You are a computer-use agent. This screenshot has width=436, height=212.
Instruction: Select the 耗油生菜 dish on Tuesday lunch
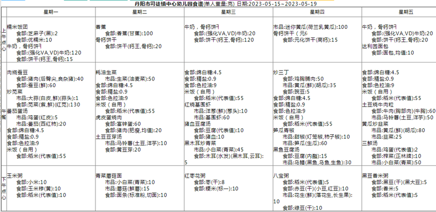[106, 72]
